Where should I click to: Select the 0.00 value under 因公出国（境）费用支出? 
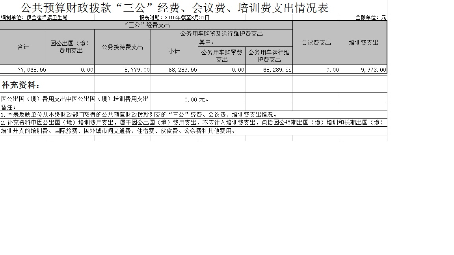point(87,70)
